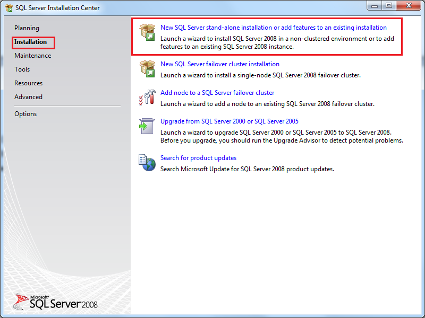
Task: Click Add node to a SQL Server failover cluster
Action: (x=217, y=93)
